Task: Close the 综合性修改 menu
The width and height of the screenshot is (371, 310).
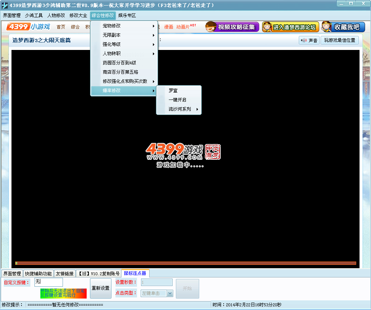Action: (103, 16)
